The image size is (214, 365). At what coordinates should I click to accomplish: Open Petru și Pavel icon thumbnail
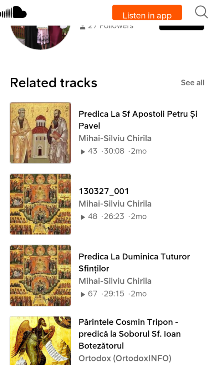(40, 133)
